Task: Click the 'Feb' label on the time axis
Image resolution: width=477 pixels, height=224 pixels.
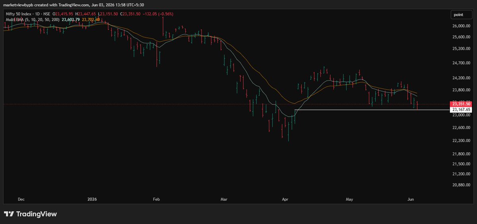Action: click(156, 199)
